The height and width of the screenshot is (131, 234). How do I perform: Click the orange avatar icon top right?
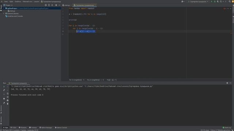233,1
